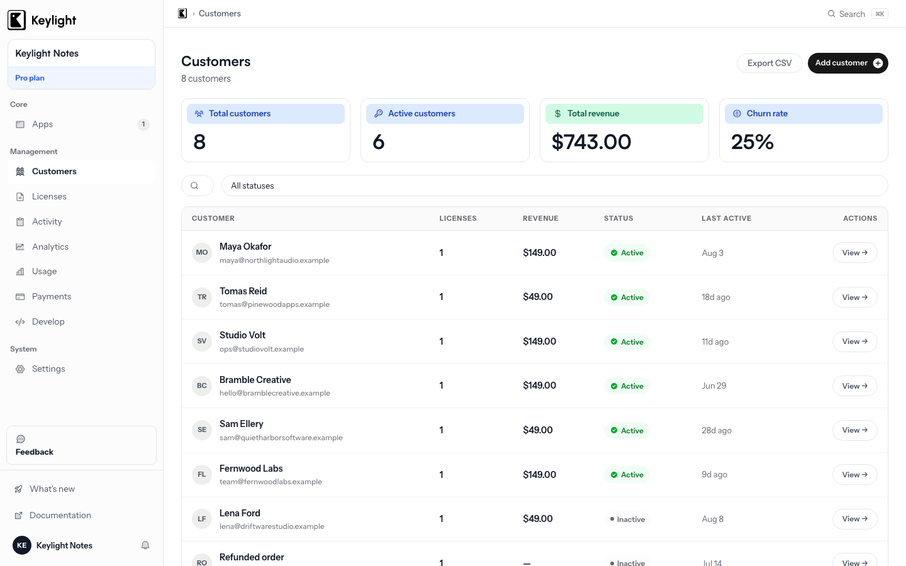The image size is (906, 566).
Task: Click the email maya@northlightaudio.example
Action: (x=274, y=260)
